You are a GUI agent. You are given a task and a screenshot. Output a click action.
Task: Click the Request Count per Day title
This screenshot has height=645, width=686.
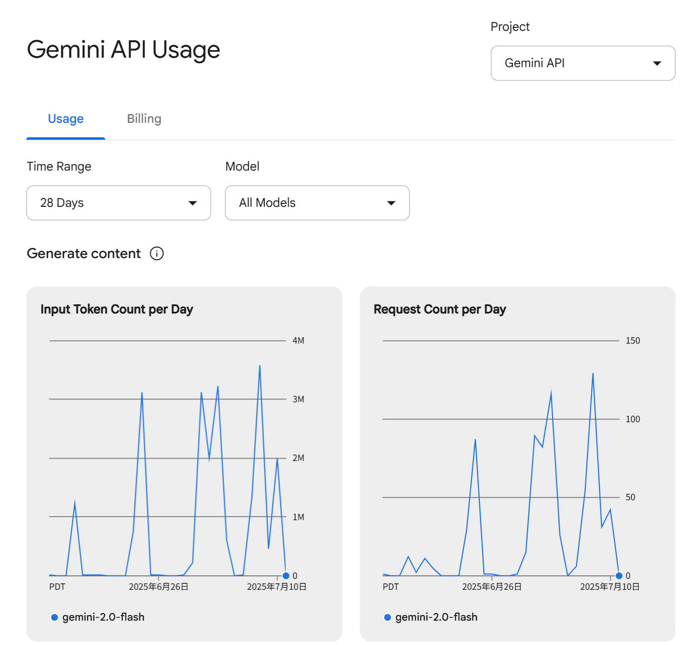440,309
